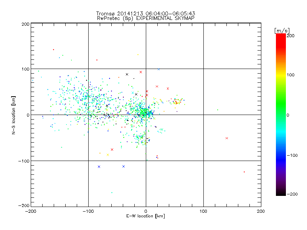Click the isolated red X marker at far right
Viewport: 307px width, 230px height.
227,138
